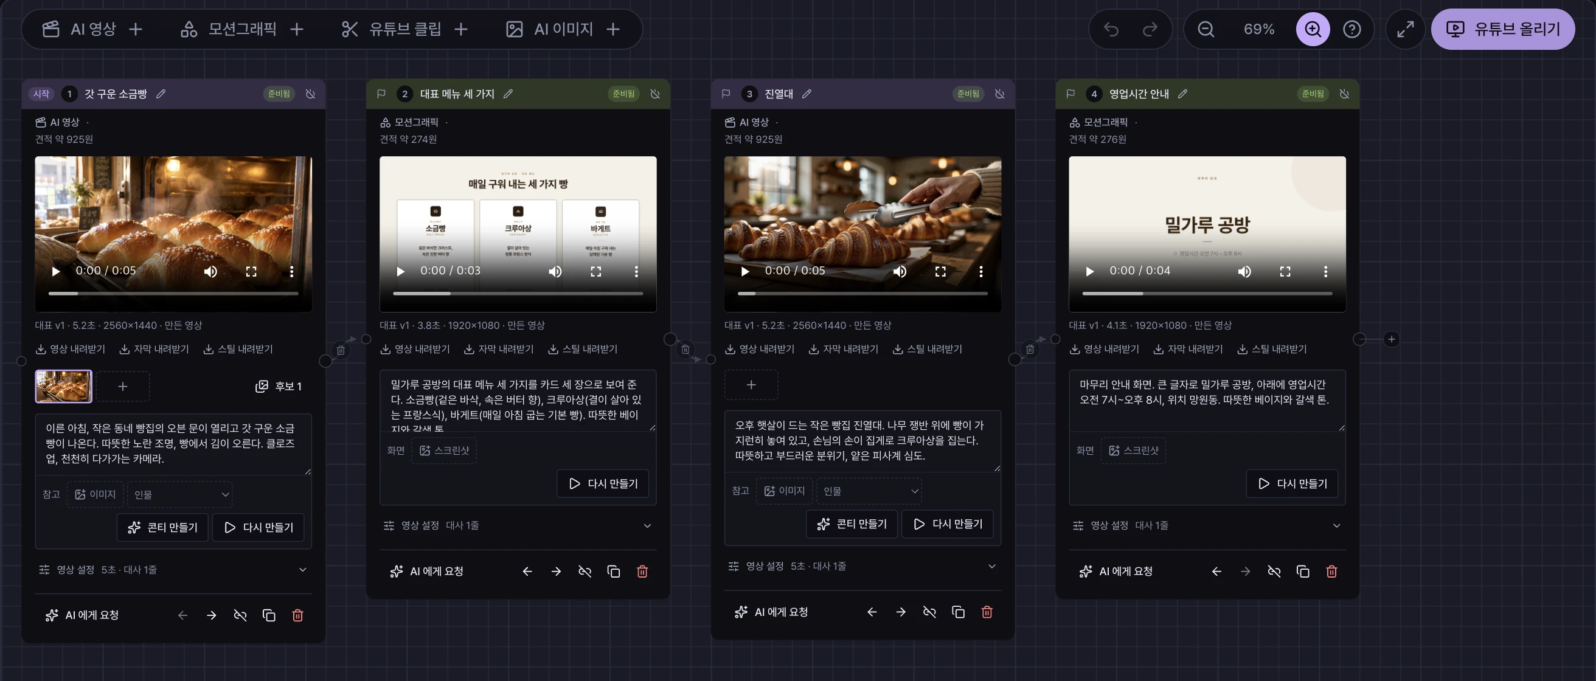
Task: Zoom in with the purple magnifier button
Action: click(x=1313, y=29)
